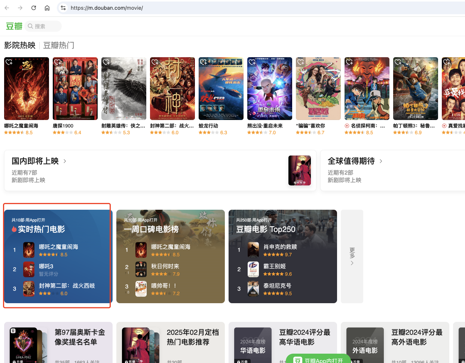Click the green 豆瓣 logo
465x363 pixels.
pos(14,26)
